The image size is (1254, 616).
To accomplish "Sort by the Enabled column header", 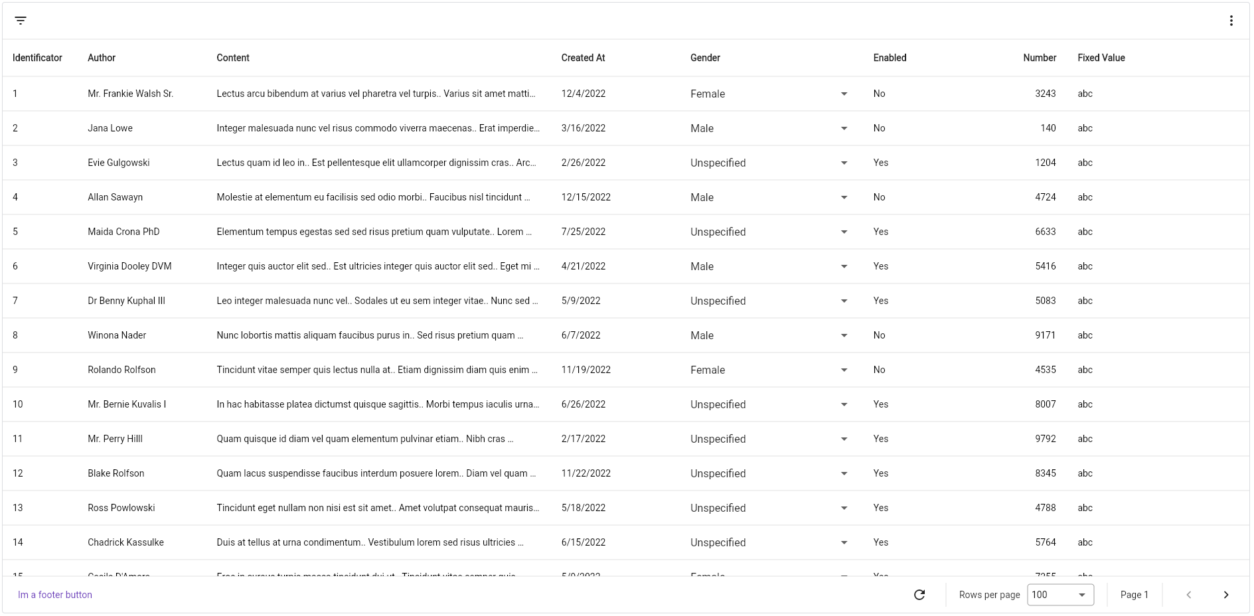I will click(890, 58).
